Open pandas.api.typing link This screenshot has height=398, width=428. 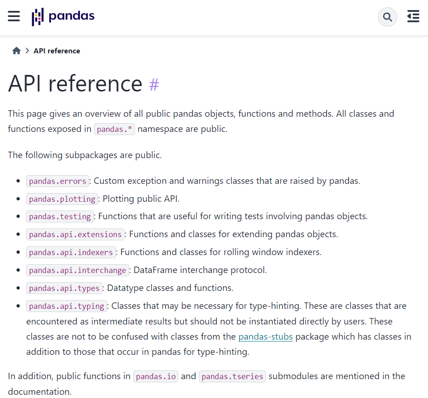[66, 306]
